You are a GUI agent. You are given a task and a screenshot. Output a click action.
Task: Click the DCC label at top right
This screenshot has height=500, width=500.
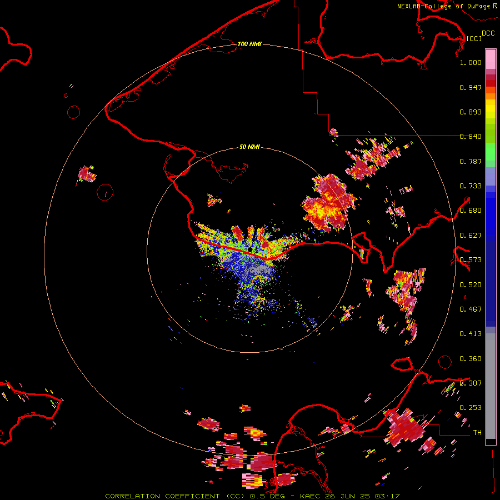pos(488,33)
